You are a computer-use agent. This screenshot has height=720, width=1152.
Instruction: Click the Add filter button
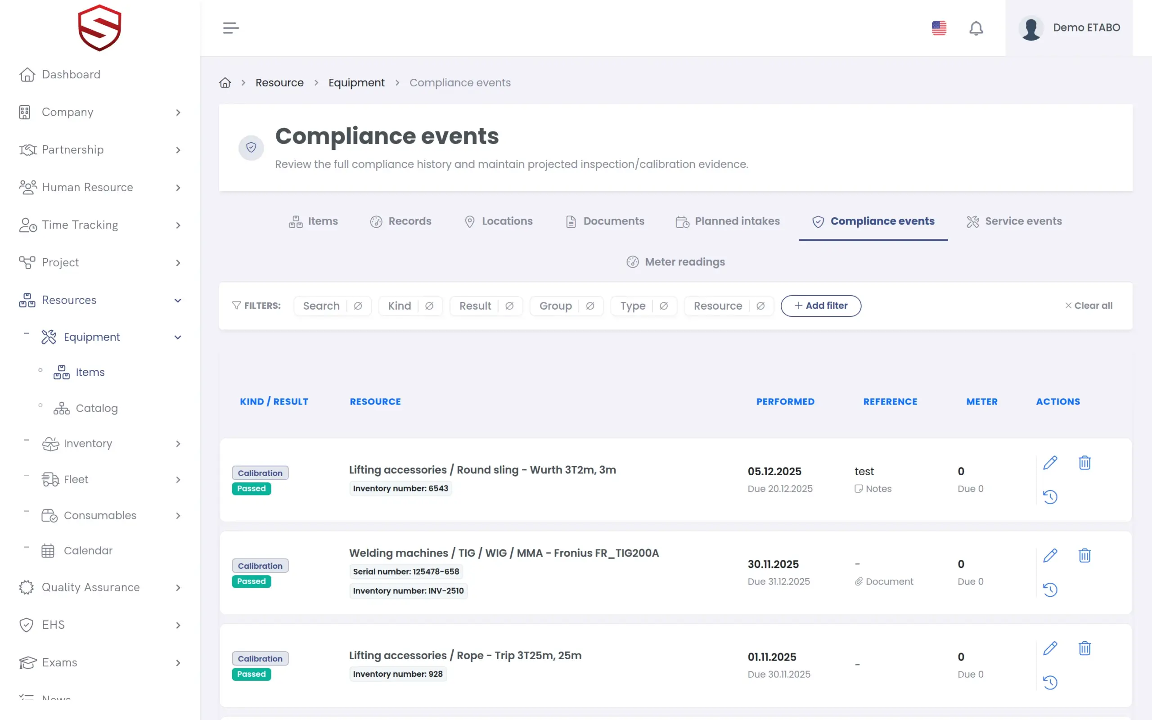tap(821, 306)
